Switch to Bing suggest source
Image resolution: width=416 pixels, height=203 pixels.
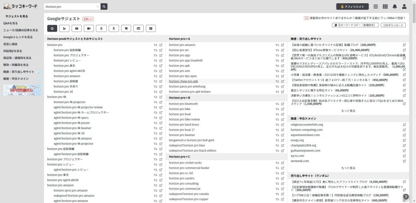point(65,28)
